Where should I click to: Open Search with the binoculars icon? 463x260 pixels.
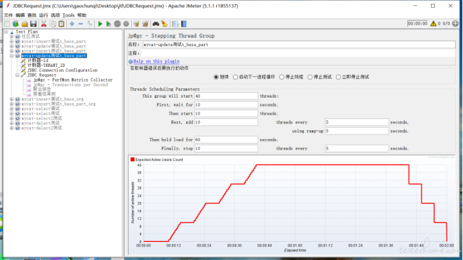click(156, 24)
